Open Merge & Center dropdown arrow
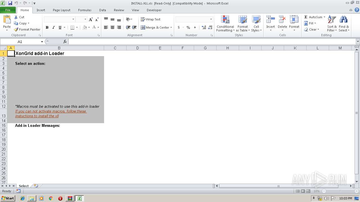The height and width of the screenshot is (202, 360). pos(171,27)
